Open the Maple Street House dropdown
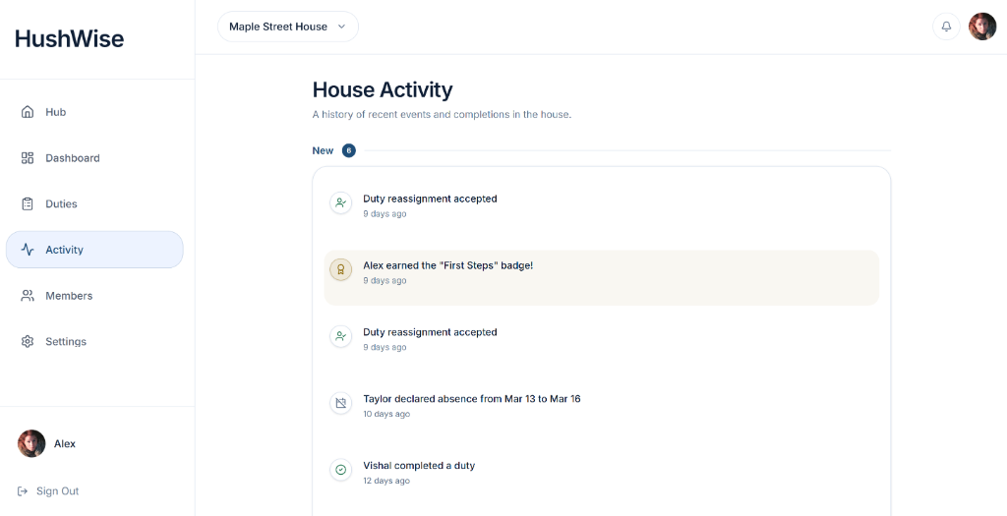Image resolution: width=1007 pixels, height=516 pixels. 287,27
